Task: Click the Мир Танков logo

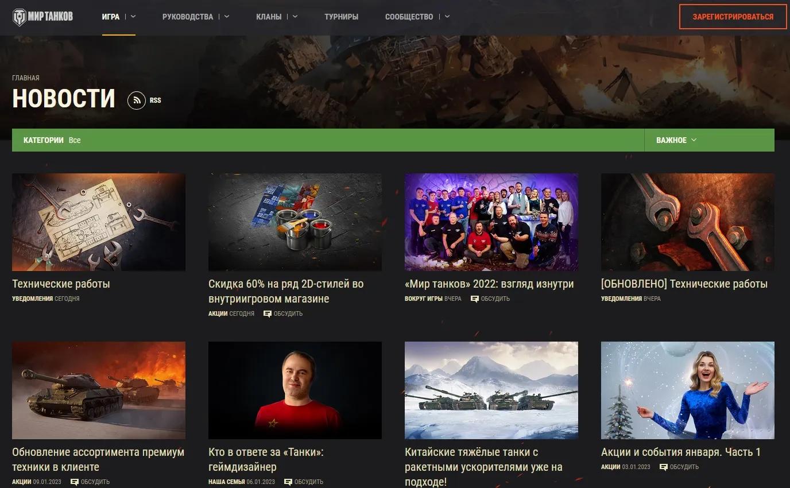Action: (x=43, y=17)
